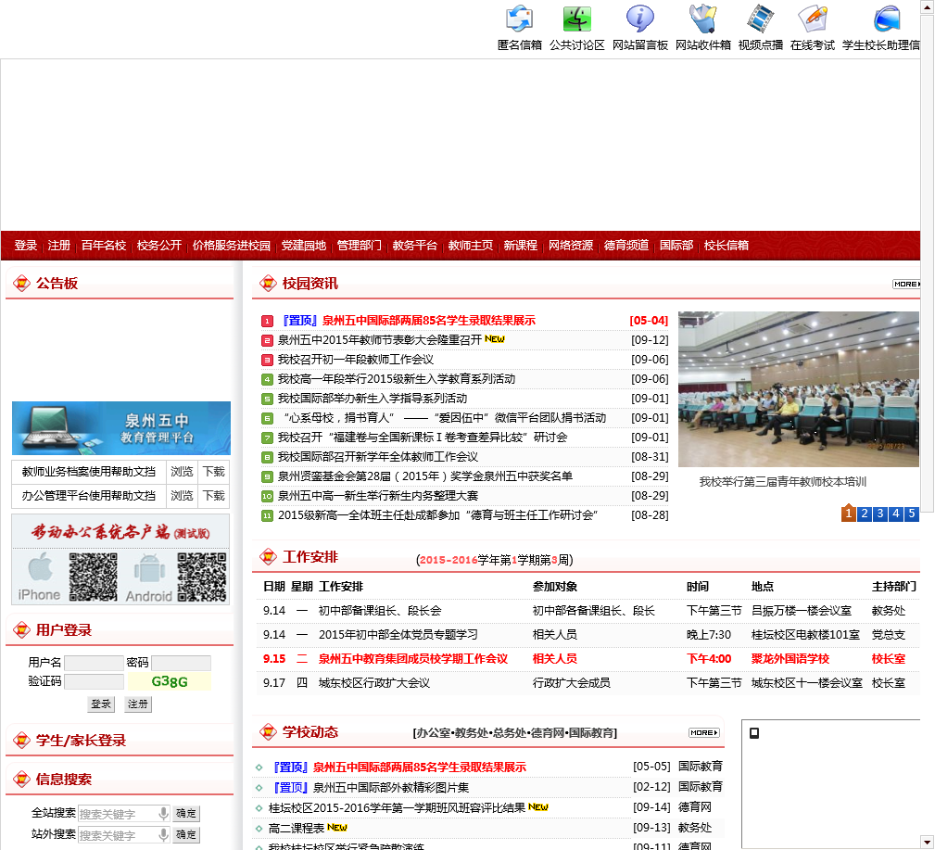Click the number 1 badge of pinned news
Viewport: 935px width, 850px height.
(x=267, y=321)
